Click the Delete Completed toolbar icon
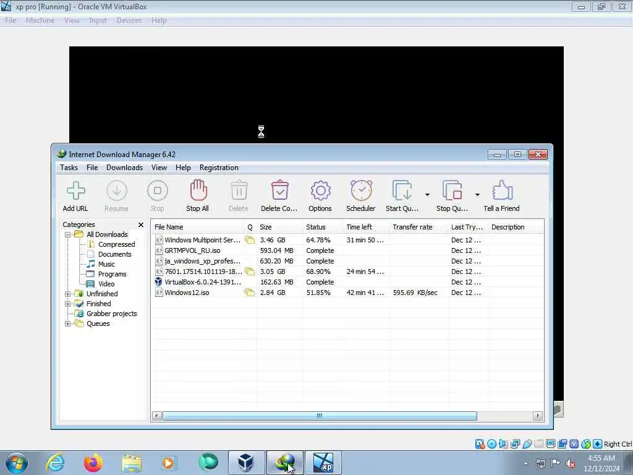The width and height of the screenshot is (633, 475). pyautogui.click(x=280, y=190)
